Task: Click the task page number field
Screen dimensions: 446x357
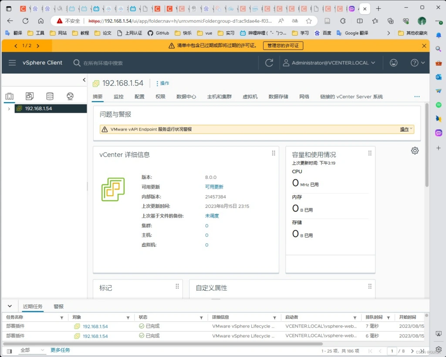Action: tap(392, 351)
